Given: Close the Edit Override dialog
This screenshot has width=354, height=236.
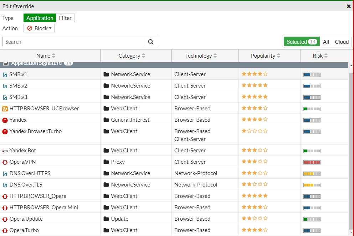Looking at the screenshot, I should coord(349,6).
